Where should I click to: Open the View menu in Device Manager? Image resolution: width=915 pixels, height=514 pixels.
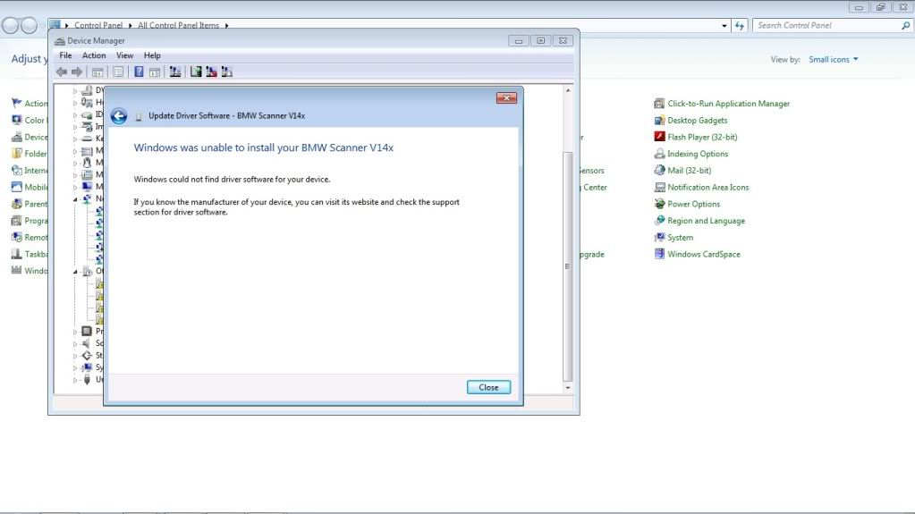click(124, 55)
